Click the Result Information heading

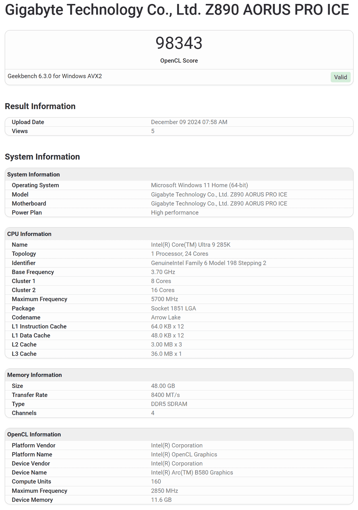point(40,106)
